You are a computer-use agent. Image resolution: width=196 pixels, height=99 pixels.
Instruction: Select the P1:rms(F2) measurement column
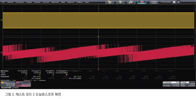pyautogui.click(x=23, y=73)
